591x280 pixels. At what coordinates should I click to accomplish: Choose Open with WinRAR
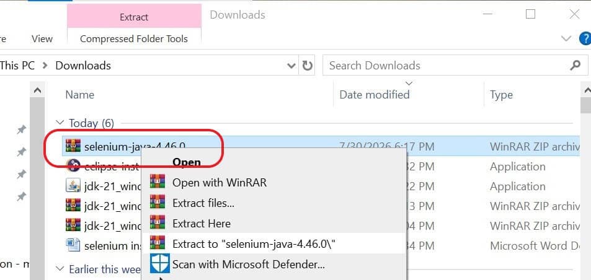[220, 183]
